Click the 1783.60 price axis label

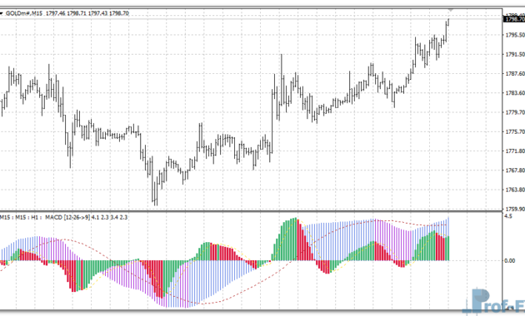[515, 92]
